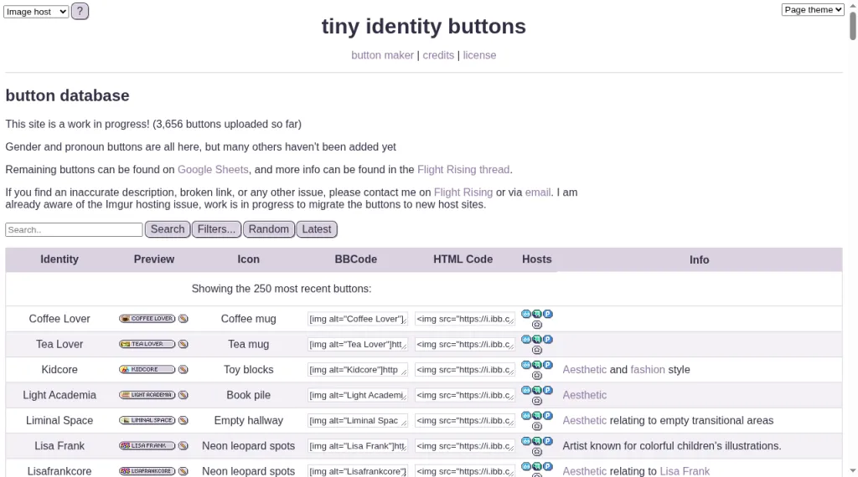Click the Tea Lover HTML code text box
Image resolution: width=858 pixels, height=477 pixels.
pyautogui.click(x=464, y=344)
